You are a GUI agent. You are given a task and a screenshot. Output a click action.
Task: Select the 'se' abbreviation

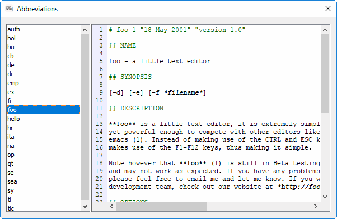click(44, 173)
